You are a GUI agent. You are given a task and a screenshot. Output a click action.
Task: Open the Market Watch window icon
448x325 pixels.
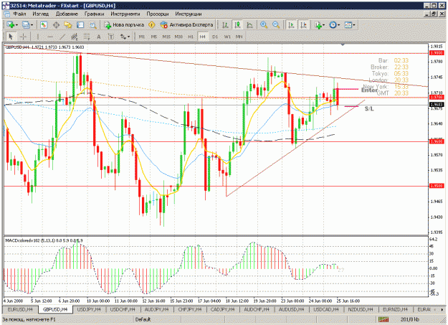pyautogui.click(x=44, y=25)
